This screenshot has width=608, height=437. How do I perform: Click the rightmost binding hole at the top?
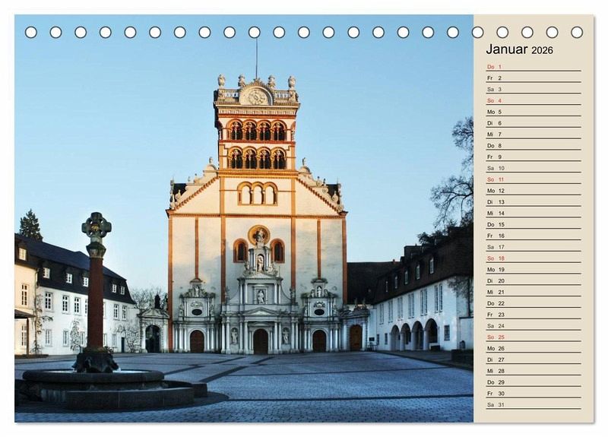pos(577,32)
